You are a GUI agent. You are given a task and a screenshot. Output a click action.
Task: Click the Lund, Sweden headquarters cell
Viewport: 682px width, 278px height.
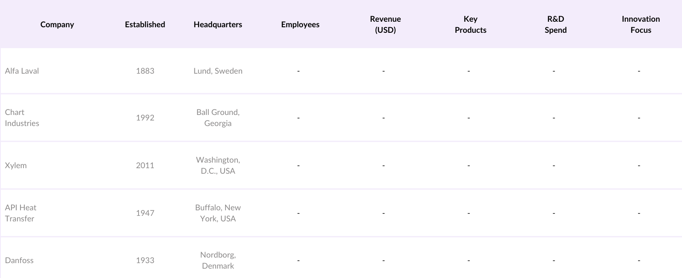click(x=218, y=71)
